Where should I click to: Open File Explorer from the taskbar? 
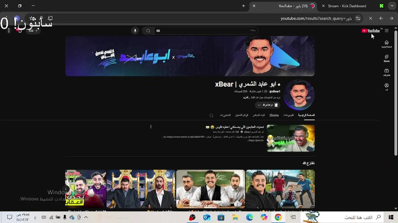235,217
